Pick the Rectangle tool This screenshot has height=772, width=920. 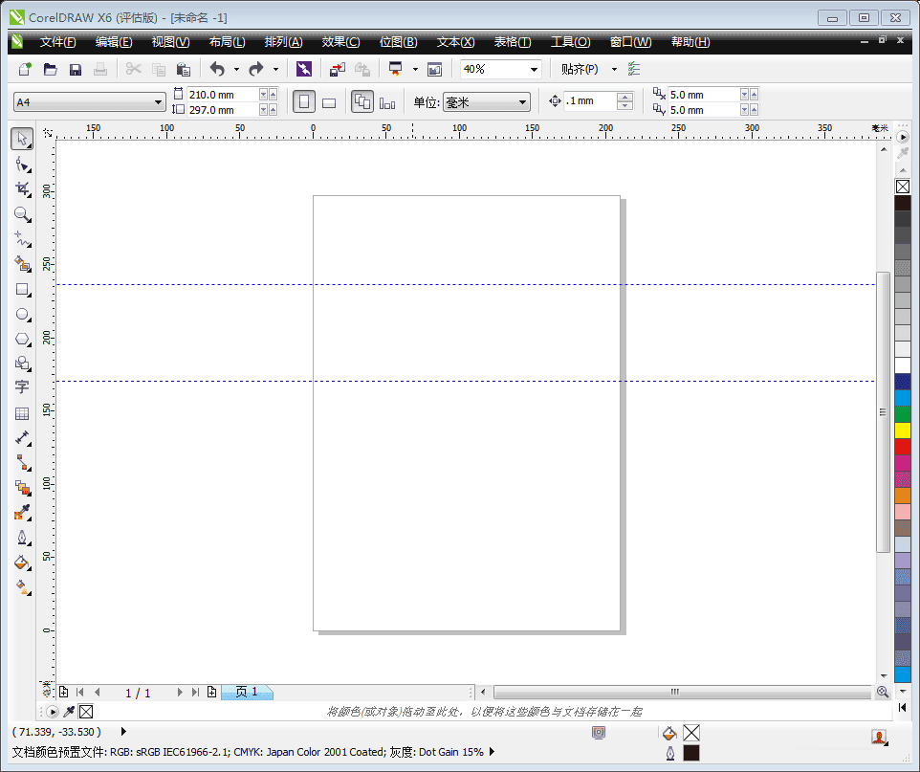tap(22, 289)
